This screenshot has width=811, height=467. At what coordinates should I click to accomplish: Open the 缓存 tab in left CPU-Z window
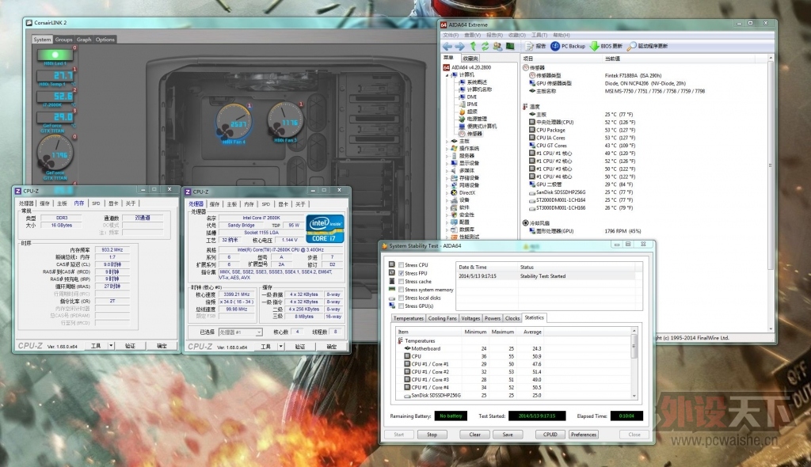tap(45, 203)
